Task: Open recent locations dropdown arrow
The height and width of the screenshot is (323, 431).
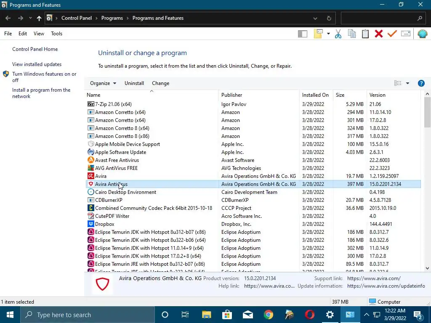Action: tap(30, 18)
